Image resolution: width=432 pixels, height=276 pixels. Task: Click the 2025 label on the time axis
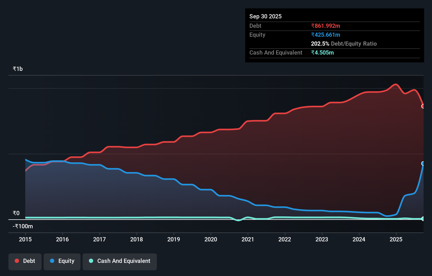pos(396,239)
